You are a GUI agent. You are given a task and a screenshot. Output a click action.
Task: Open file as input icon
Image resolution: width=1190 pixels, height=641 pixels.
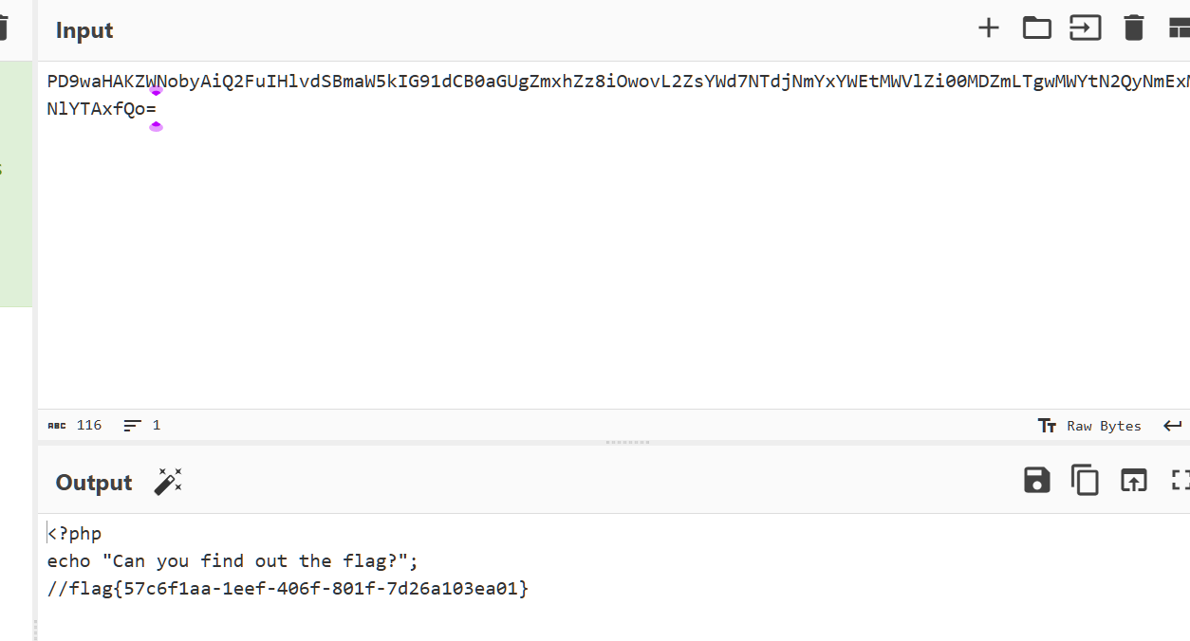coord(1085,28)
